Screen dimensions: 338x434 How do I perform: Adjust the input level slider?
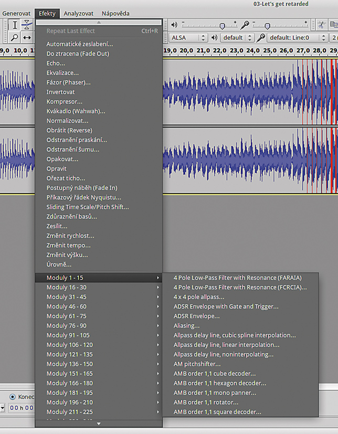point(280,25)
